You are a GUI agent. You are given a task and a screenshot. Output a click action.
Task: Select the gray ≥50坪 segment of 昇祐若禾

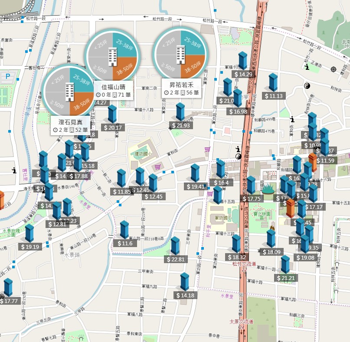pyautogui.click(x=169, y=67)
